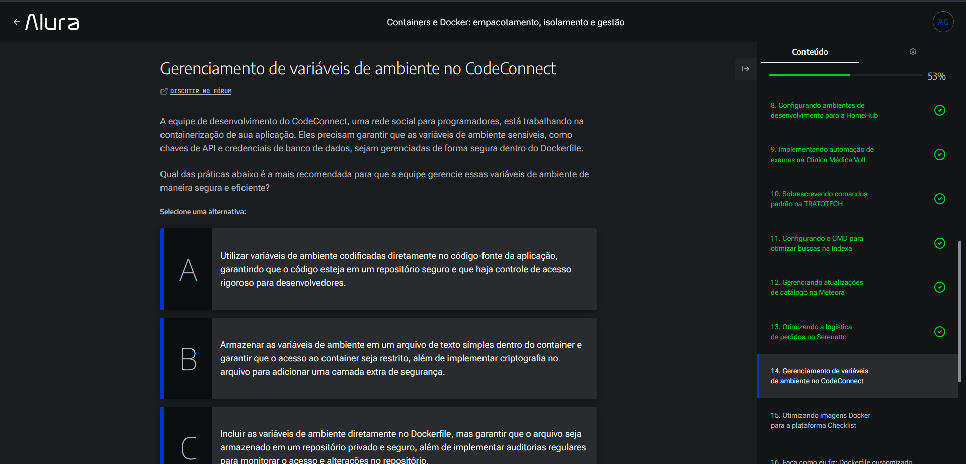966x464 pixels.
Task: Open lesson 12 Gerenciando atualizações Meteora
Action: pos(857,287)
